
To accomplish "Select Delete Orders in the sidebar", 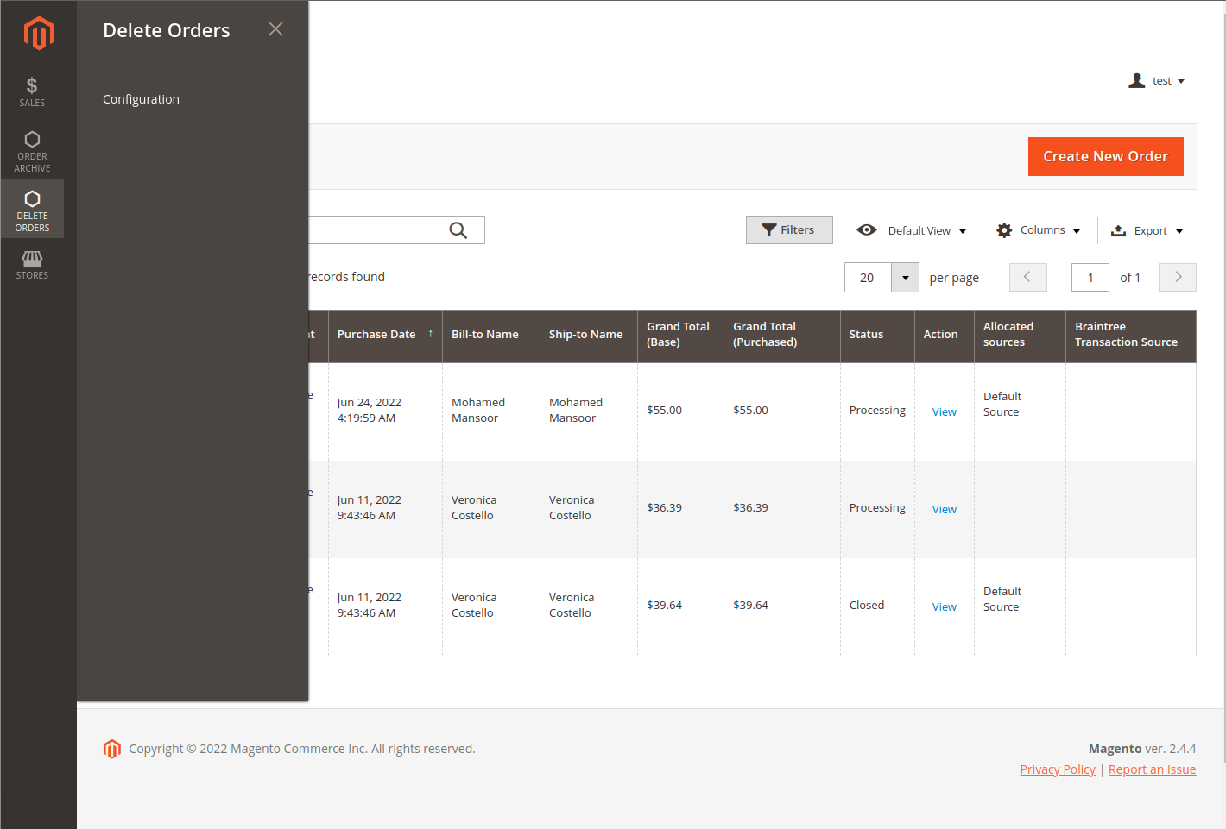I will 32,209.
